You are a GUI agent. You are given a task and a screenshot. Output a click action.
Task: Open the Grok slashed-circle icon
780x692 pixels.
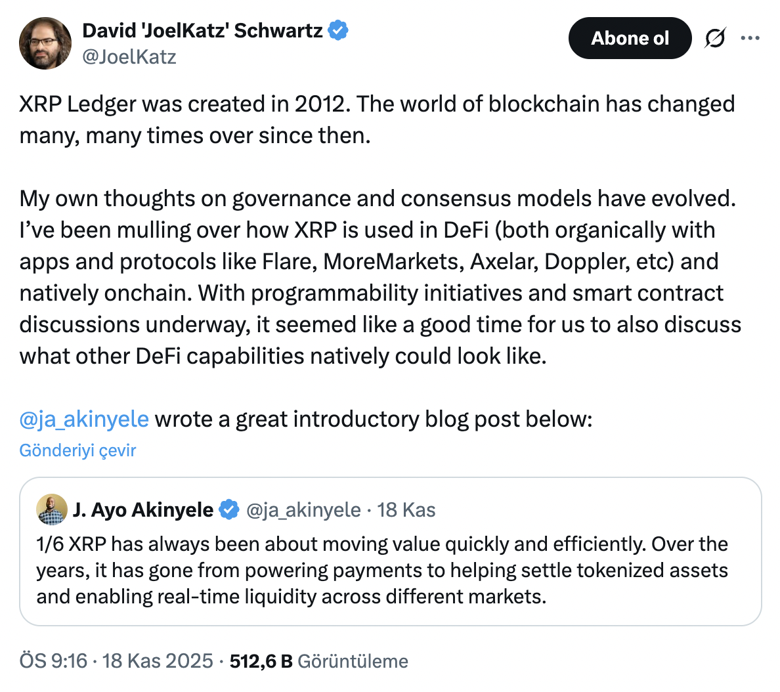(x=714, y=38)
